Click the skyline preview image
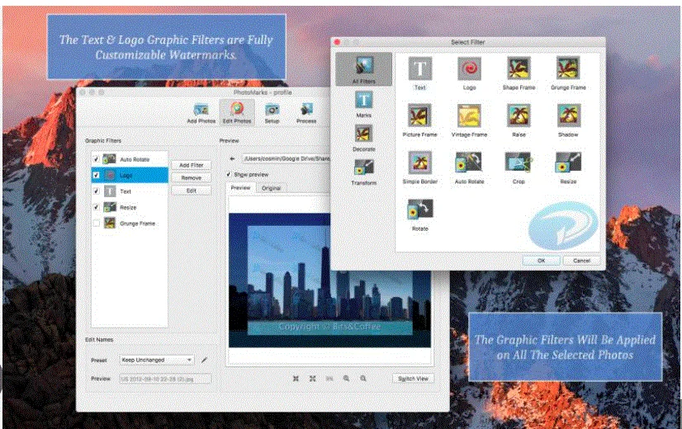682x429 pixels. click(x=329, y=280)
